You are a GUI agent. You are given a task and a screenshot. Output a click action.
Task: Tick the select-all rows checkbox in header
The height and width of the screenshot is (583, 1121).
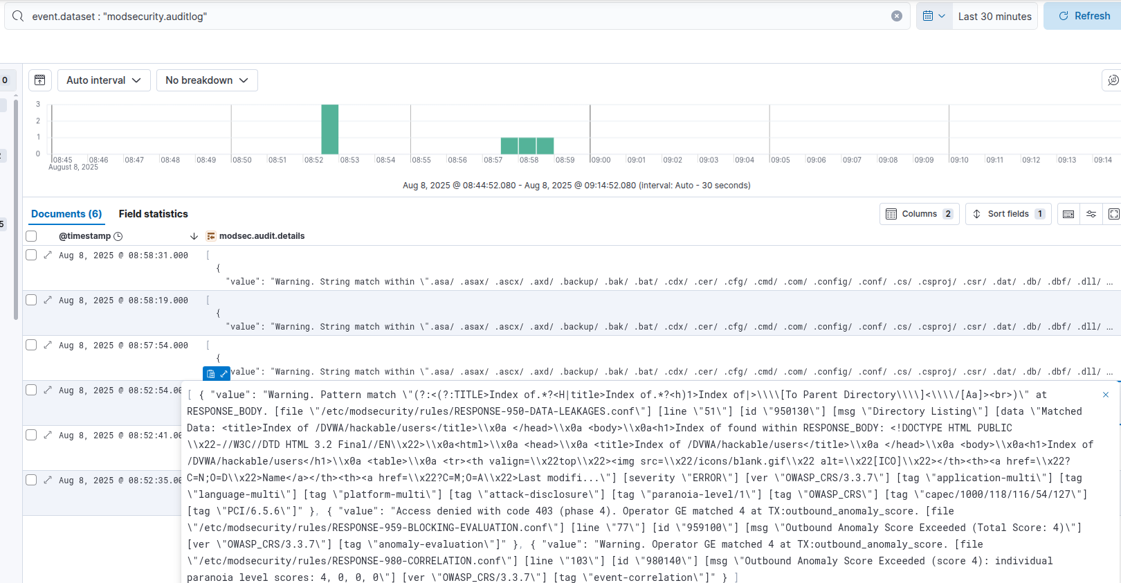pos(31,236)
